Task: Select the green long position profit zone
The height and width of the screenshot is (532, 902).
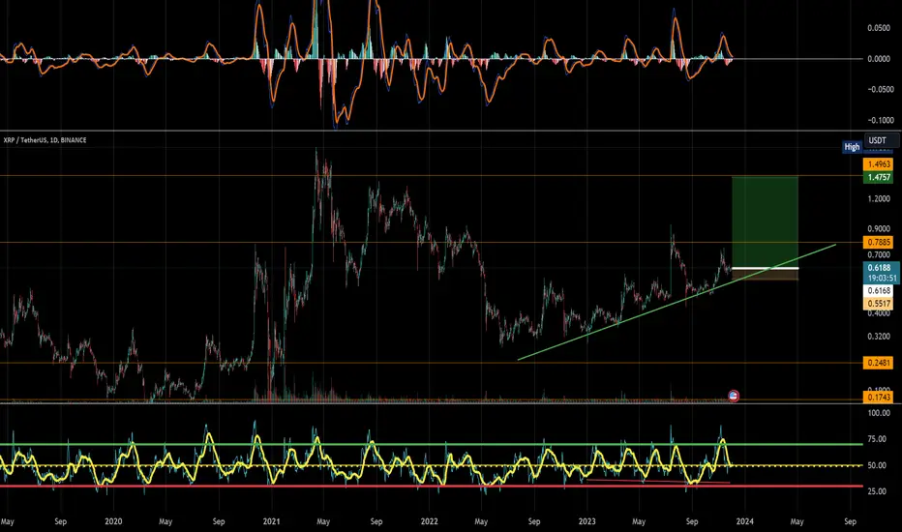Action: tap(765, 222)
